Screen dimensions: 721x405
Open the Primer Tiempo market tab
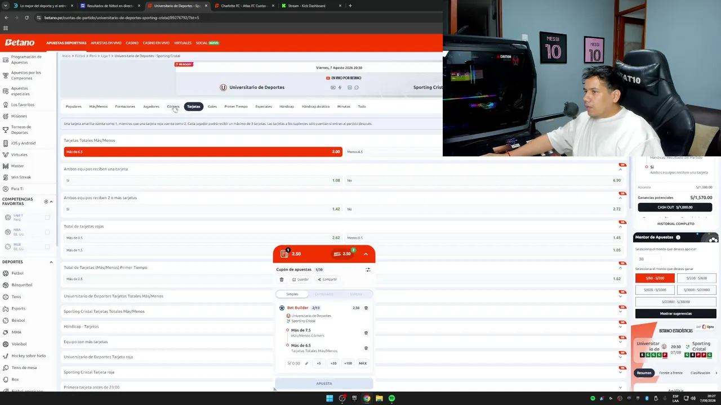point(236,106)
